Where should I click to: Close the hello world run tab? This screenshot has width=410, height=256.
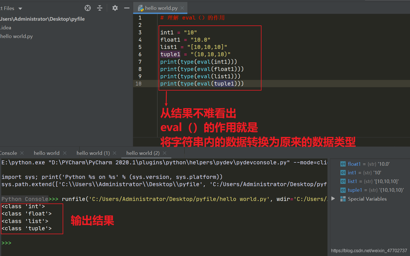tap(65, 153)
